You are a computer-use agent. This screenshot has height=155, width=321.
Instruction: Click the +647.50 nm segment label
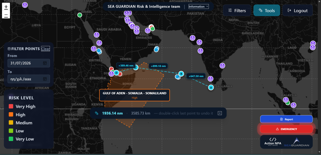tap(196, 76)
